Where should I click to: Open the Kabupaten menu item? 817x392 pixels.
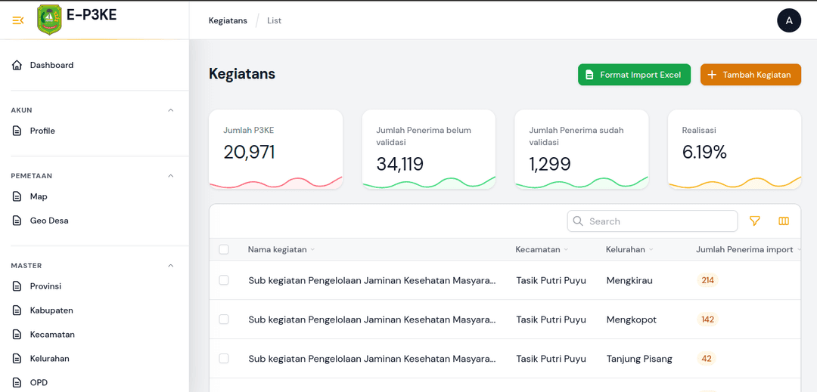(51, 310)
